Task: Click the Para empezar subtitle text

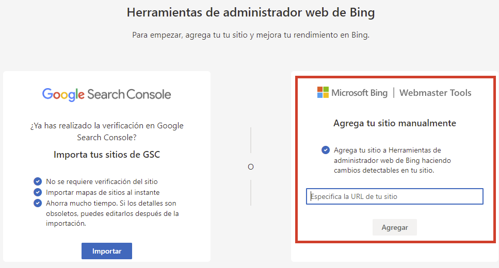Action: pyautogui.click(x=251, y=35)
